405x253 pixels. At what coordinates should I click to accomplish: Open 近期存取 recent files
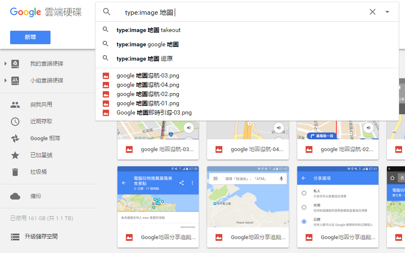pyautogui.click(x=41, y=121)
